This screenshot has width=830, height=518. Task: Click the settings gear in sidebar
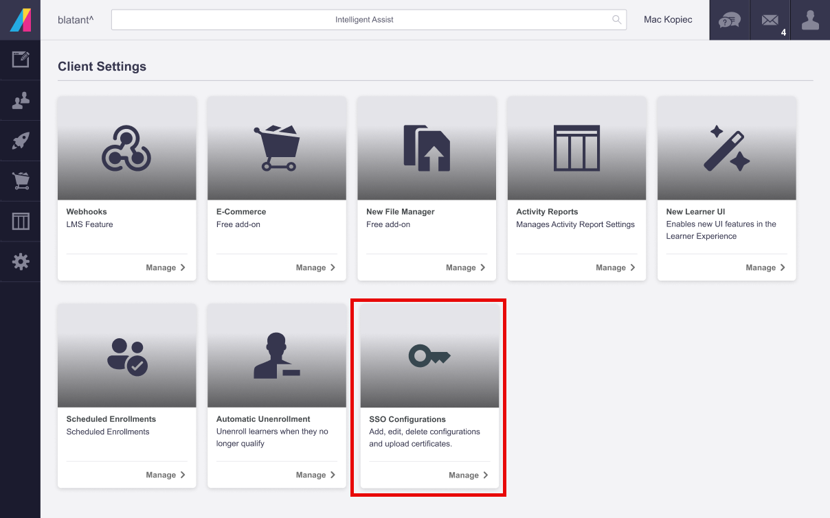21,261
